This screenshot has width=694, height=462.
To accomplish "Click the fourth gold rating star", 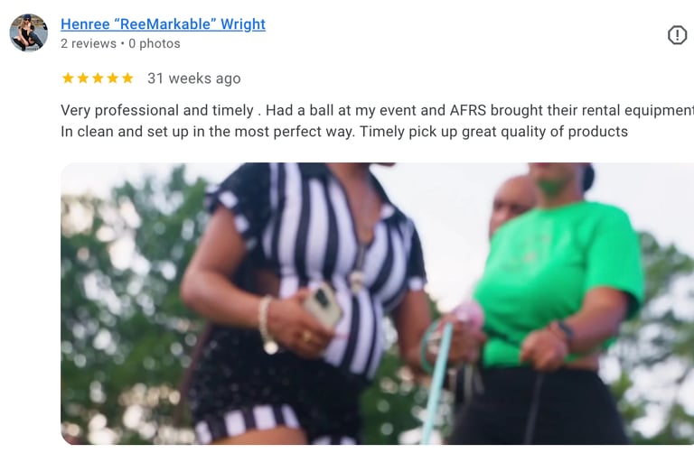I will [x=113, y=79].
